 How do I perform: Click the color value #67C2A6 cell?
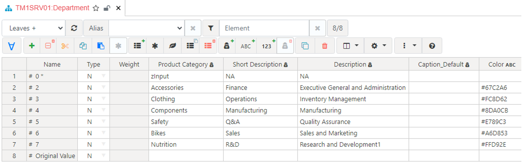[x=500, y=87]
